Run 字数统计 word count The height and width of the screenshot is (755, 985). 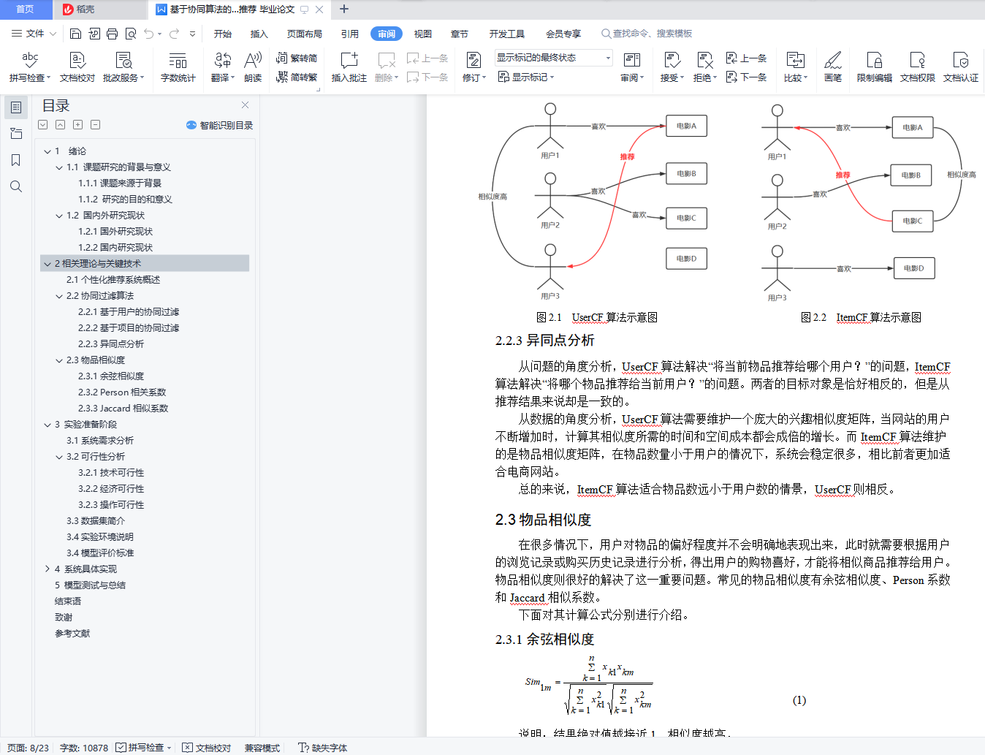[x=178, y=67]
